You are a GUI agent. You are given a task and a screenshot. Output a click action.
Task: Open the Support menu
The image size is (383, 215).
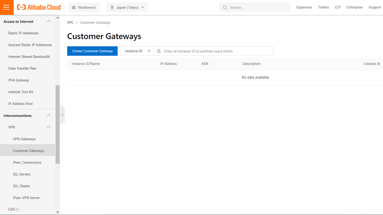point(374,7)
